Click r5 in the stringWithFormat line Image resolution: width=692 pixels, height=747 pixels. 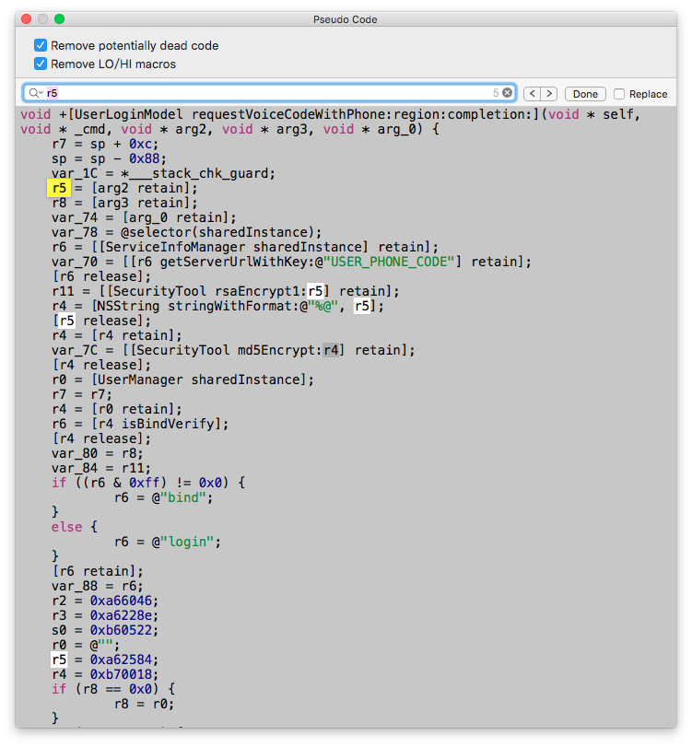coord(365,306)
